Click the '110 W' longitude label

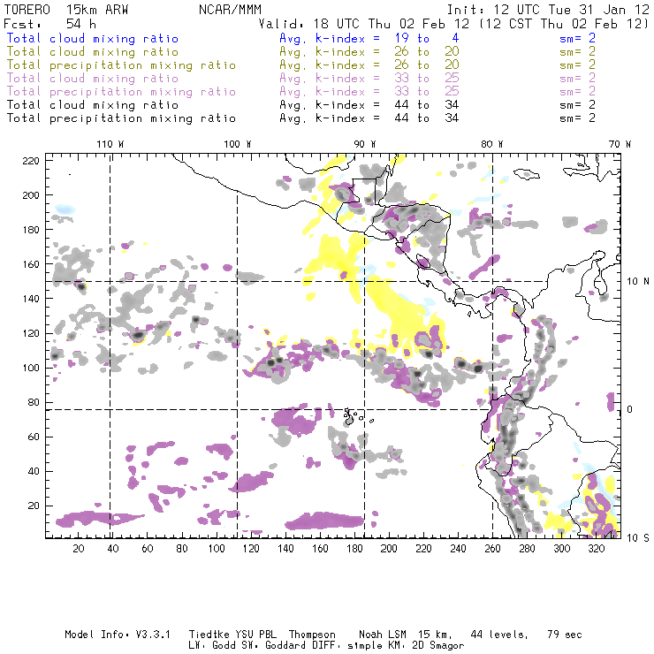click(110, 144)
